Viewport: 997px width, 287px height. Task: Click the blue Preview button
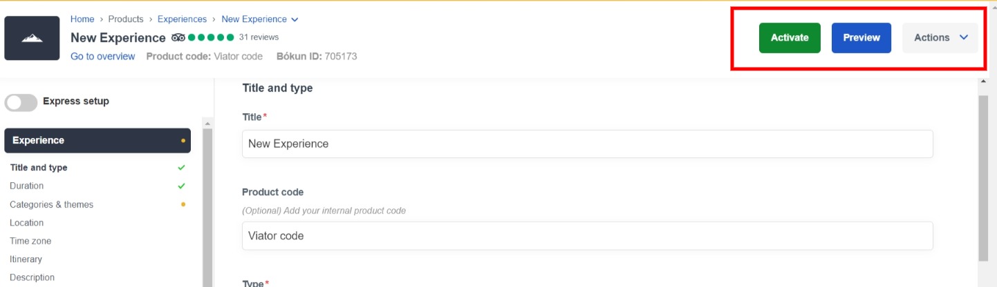(x=861, y=38)
